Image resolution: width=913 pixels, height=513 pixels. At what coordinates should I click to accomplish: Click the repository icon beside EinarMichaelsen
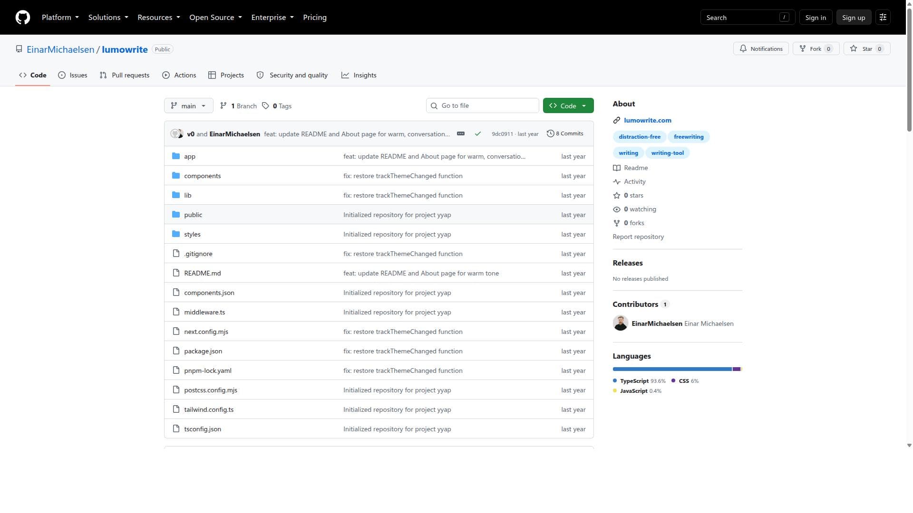click(19, 49)
